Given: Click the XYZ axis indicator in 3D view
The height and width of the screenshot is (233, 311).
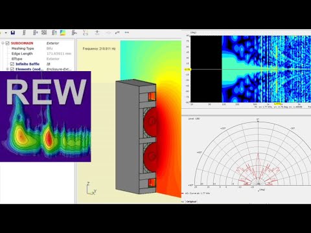Looking at the screenshot, I should (x=91, y=189).
